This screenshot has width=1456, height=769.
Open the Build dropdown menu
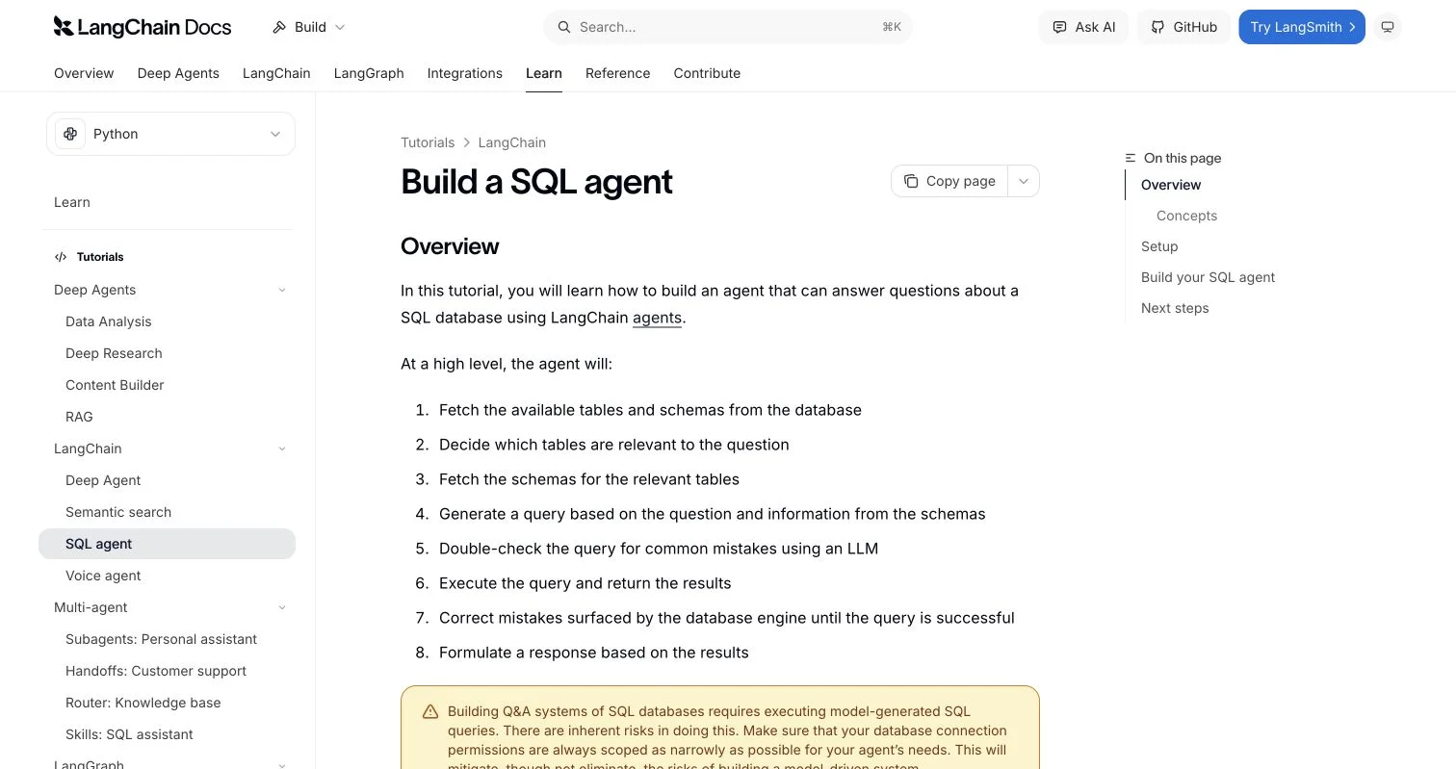coord(308,27)
